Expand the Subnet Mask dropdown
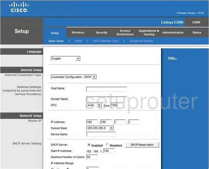Image resolution: width=209 pixels, height=169 pixels. click(100, 128)
